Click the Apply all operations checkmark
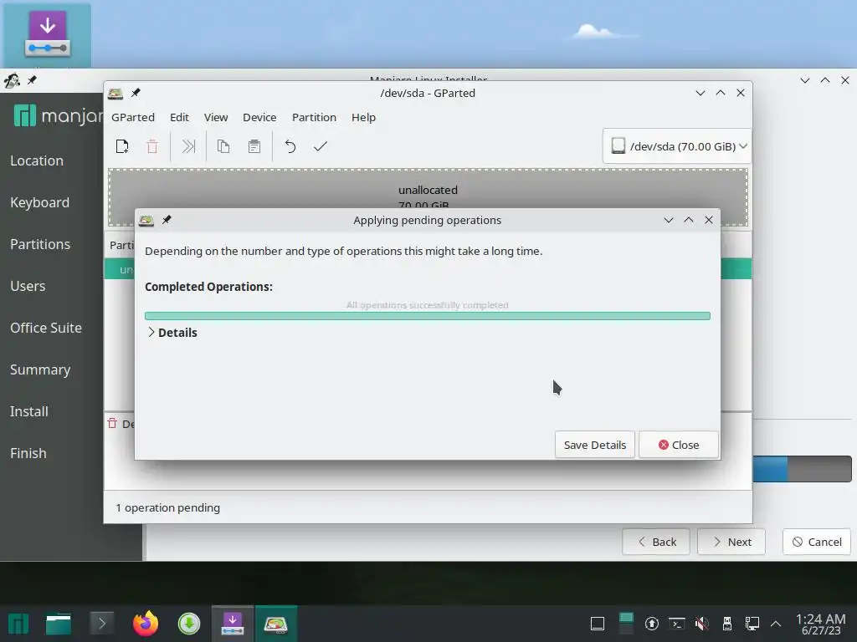This screenshot has height=642, width=857. [x=321, y=146]
